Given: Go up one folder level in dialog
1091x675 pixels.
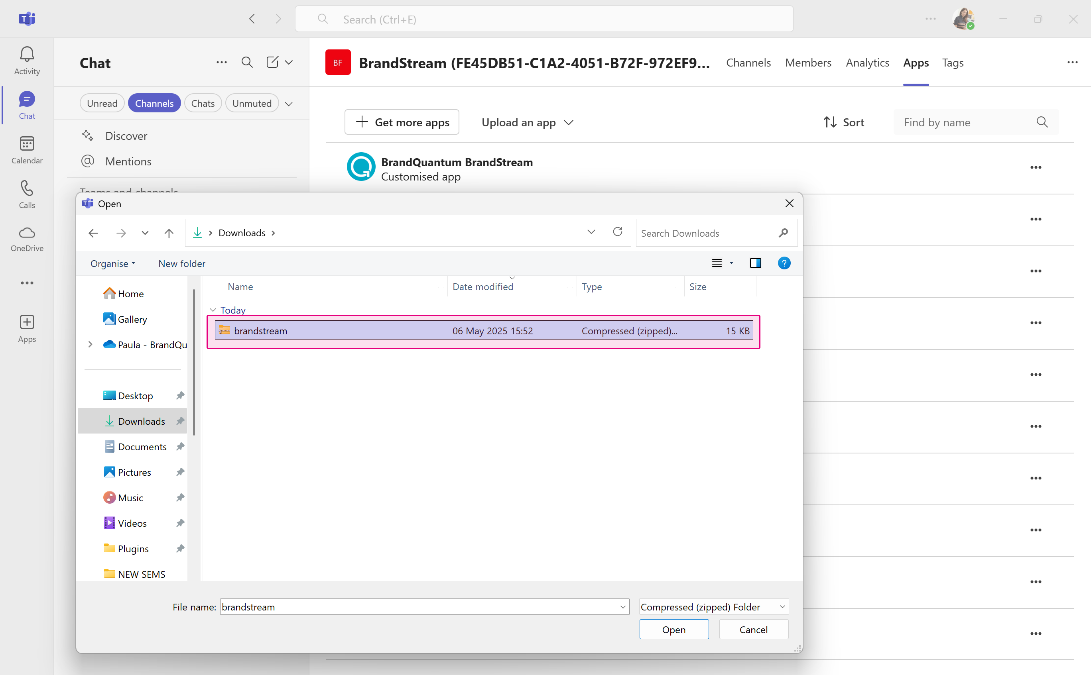Looking at the screenshot, I should click(168, 233).
